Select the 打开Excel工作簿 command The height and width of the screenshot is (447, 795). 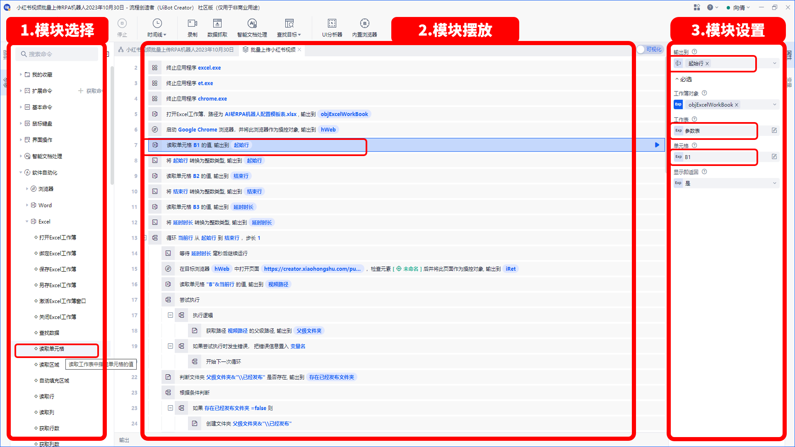pyautogui.click(x=58, y=238)
